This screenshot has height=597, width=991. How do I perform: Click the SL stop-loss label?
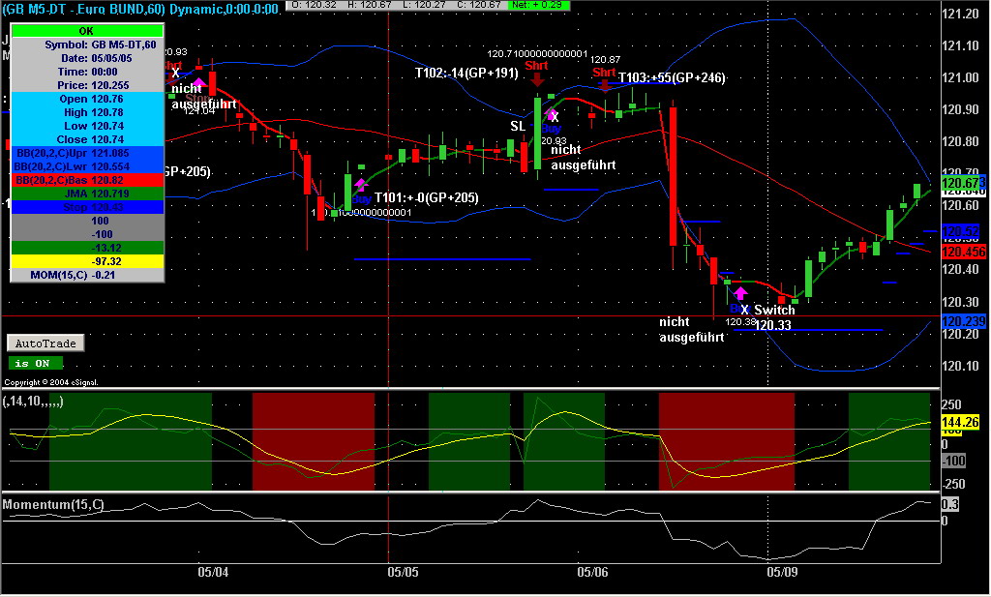[x=518, y=127]
